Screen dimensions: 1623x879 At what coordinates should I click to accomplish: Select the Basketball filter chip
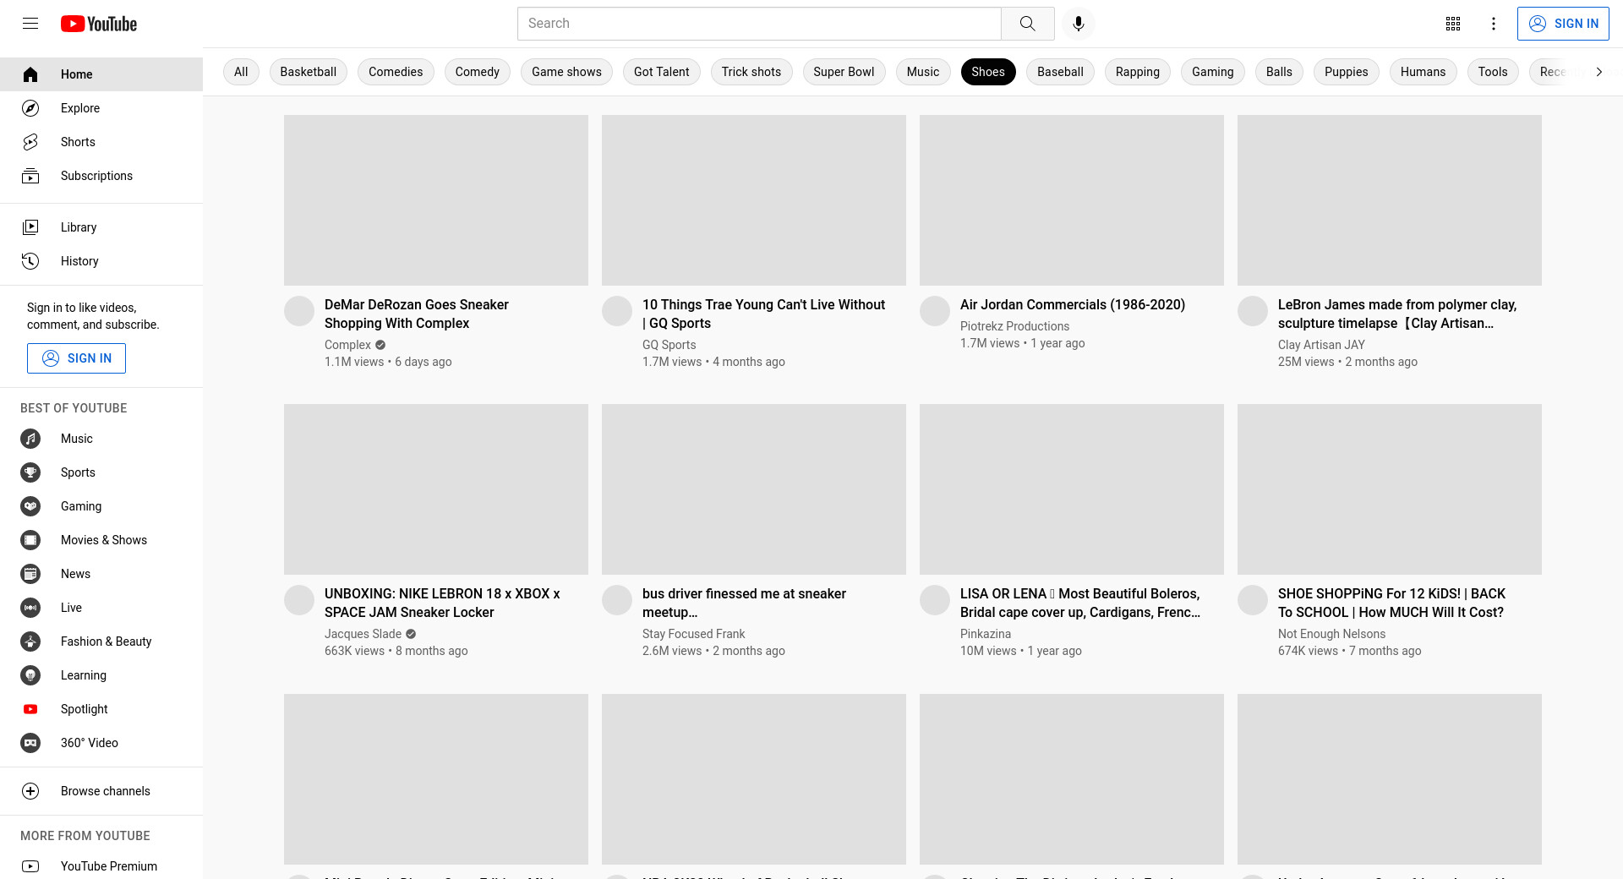pyautogui.click(x=309, y=72)
